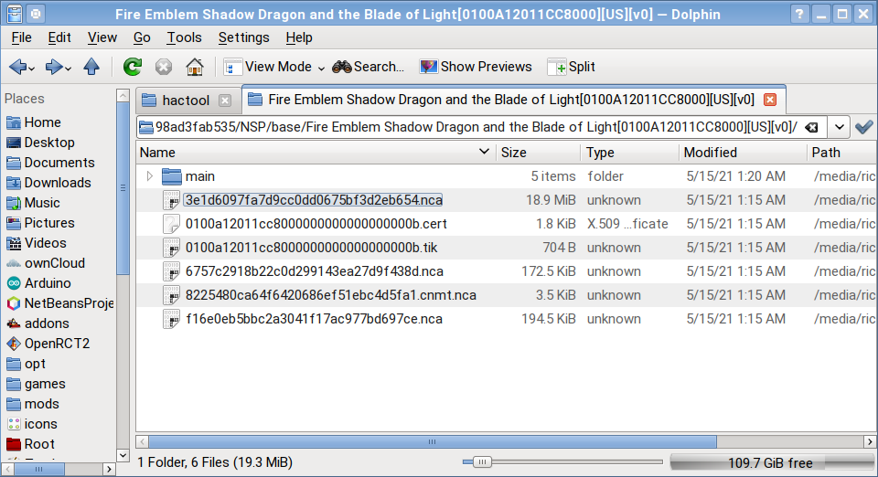Open Documents in Places panel
This screenshot has height=477, width=878.
click(59, 162)
